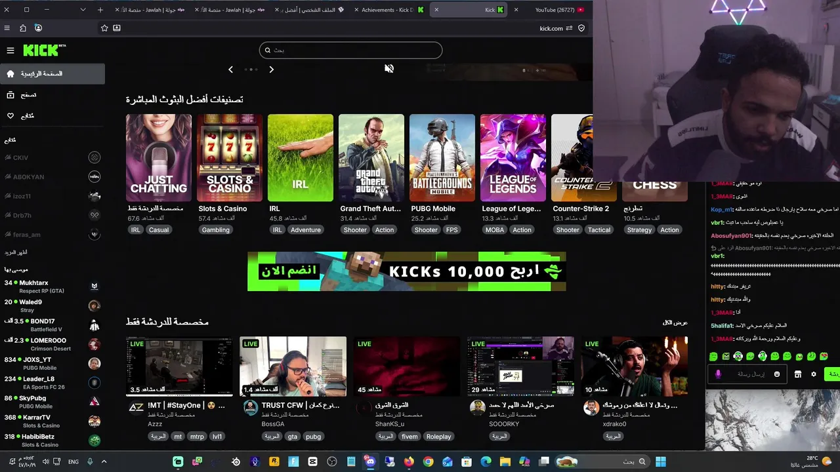Image resolution: width=840 pixels, height=472 pixels.
Task: Open Firefox from the taskbar
Action: point(409,462)
